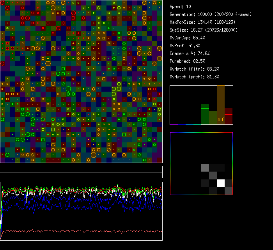
Task: Click the flat red line in the time-series graph
Action: tap(78, 231)
